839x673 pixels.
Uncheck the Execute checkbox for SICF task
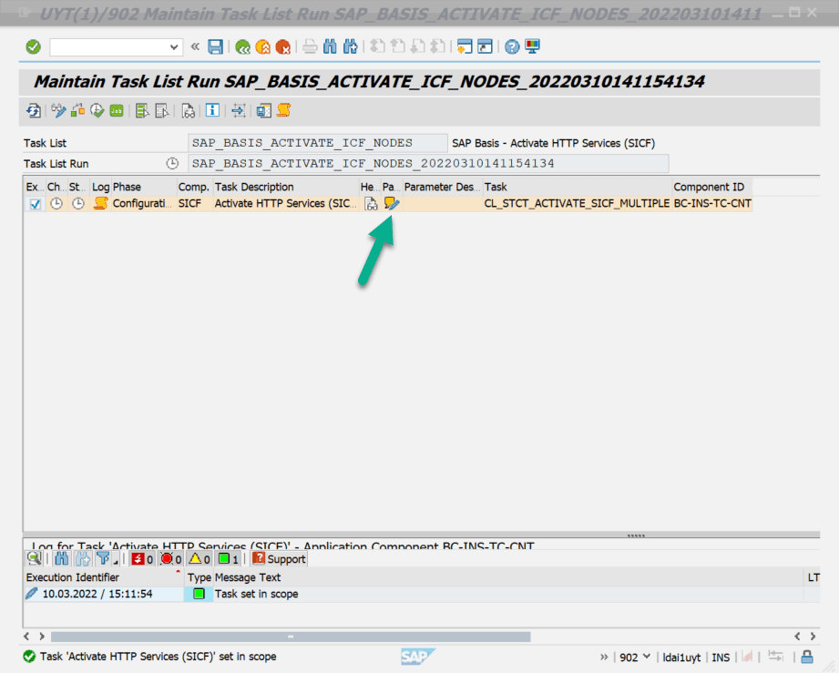[x=36, y=204]
